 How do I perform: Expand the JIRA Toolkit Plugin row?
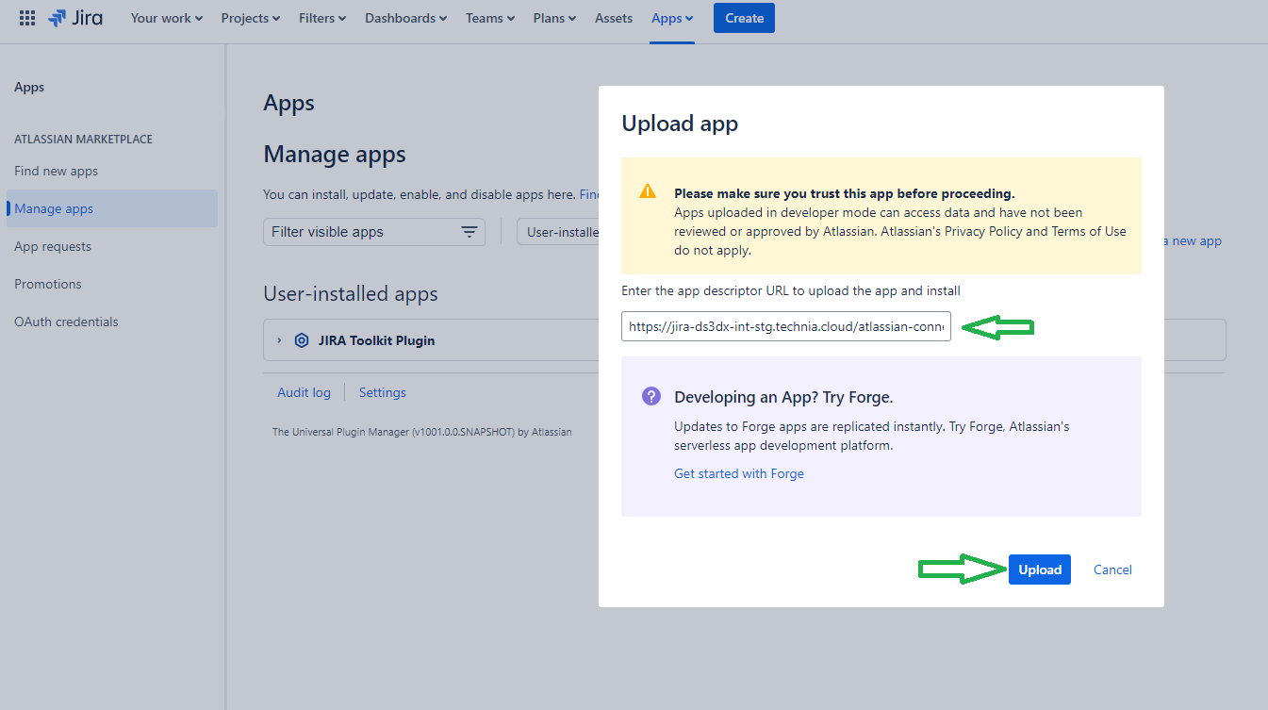(x=279, y=340)
